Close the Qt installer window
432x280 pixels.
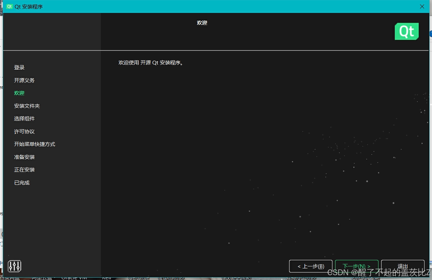[x=422, y=6]
